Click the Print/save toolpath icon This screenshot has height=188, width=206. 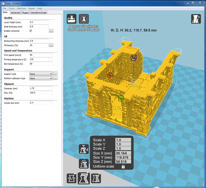[84, 19]
